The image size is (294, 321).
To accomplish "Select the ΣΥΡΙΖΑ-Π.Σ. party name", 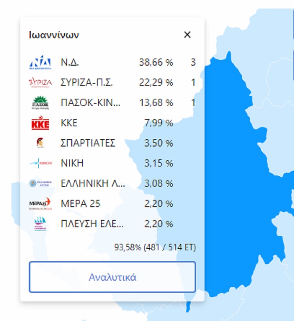I will click(87, 83).
